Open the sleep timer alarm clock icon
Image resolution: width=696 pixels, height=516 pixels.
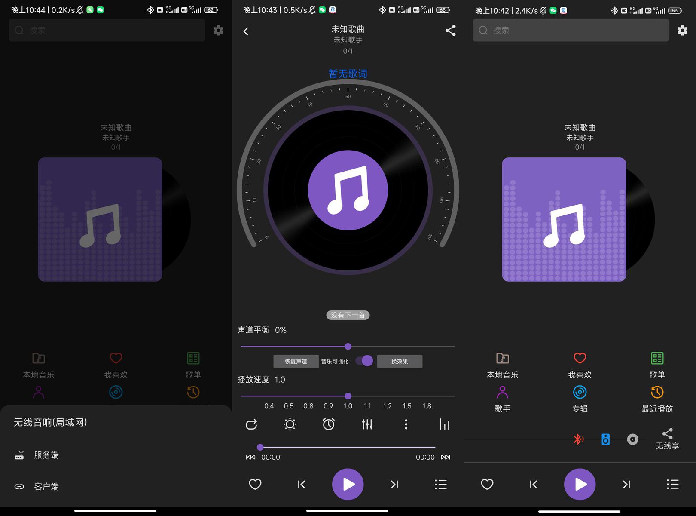click(329, 424)
